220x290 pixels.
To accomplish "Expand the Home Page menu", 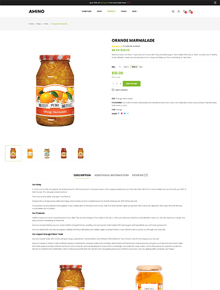I will coord(87,11).
